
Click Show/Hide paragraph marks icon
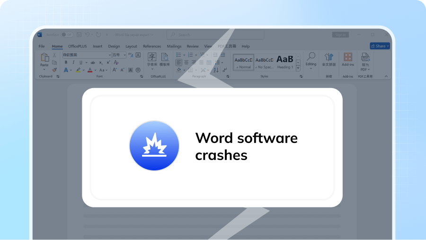click(224, 70)
